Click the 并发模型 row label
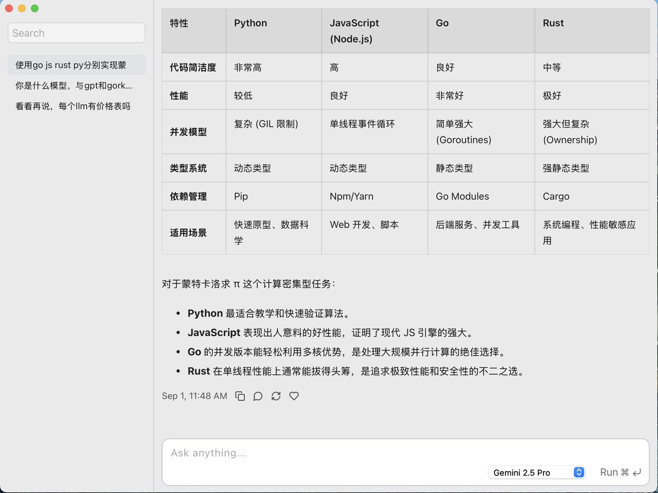Viewport: 658px width, 493px height. [x=194, y=132]
